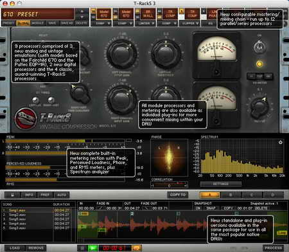
Task: Open the first COMP module type dropdown
Action: pos(102,23)
